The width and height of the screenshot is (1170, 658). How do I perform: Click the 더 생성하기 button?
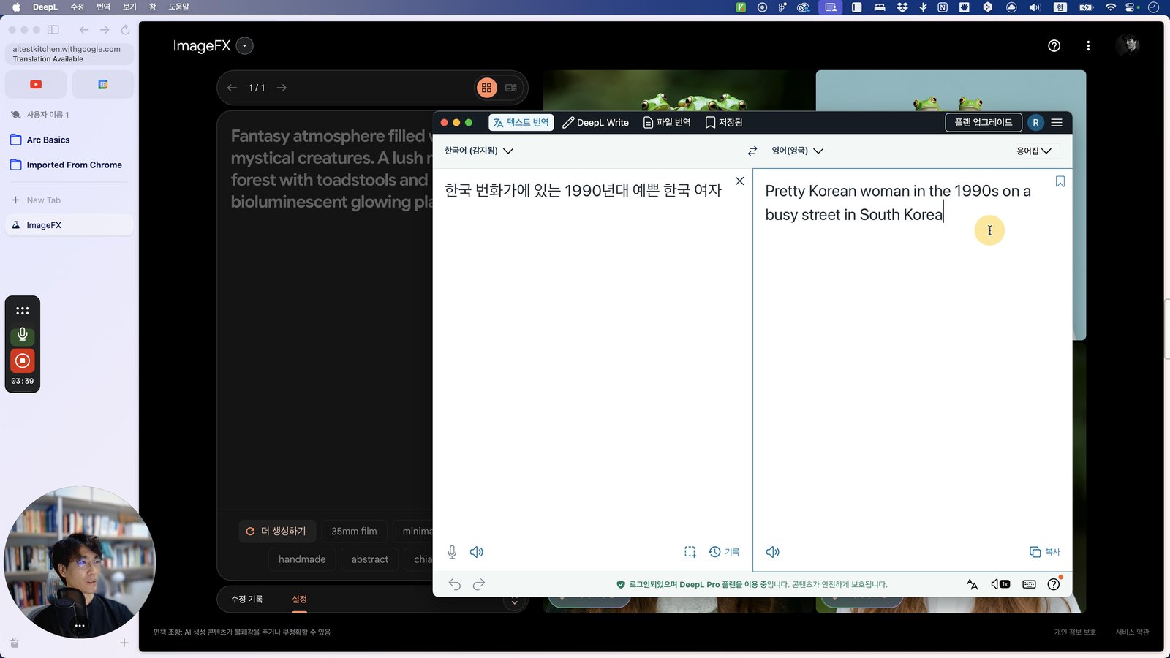(276, 532)
